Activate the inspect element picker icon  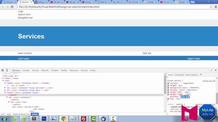pos(2,70)
